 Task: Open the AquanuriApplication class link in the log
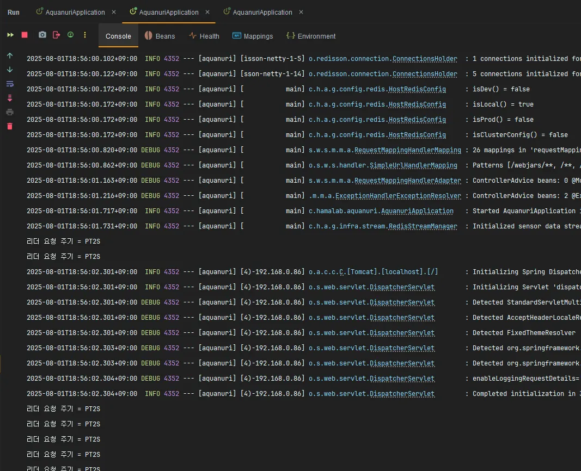click(417, 211)
